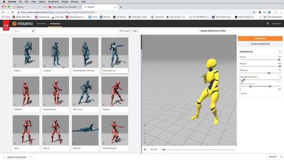The height and width of the screenshot is (160, 284).
Task: Close the YouTube Mixamo To Cinema4D tab
Action: tap(80, 7)
